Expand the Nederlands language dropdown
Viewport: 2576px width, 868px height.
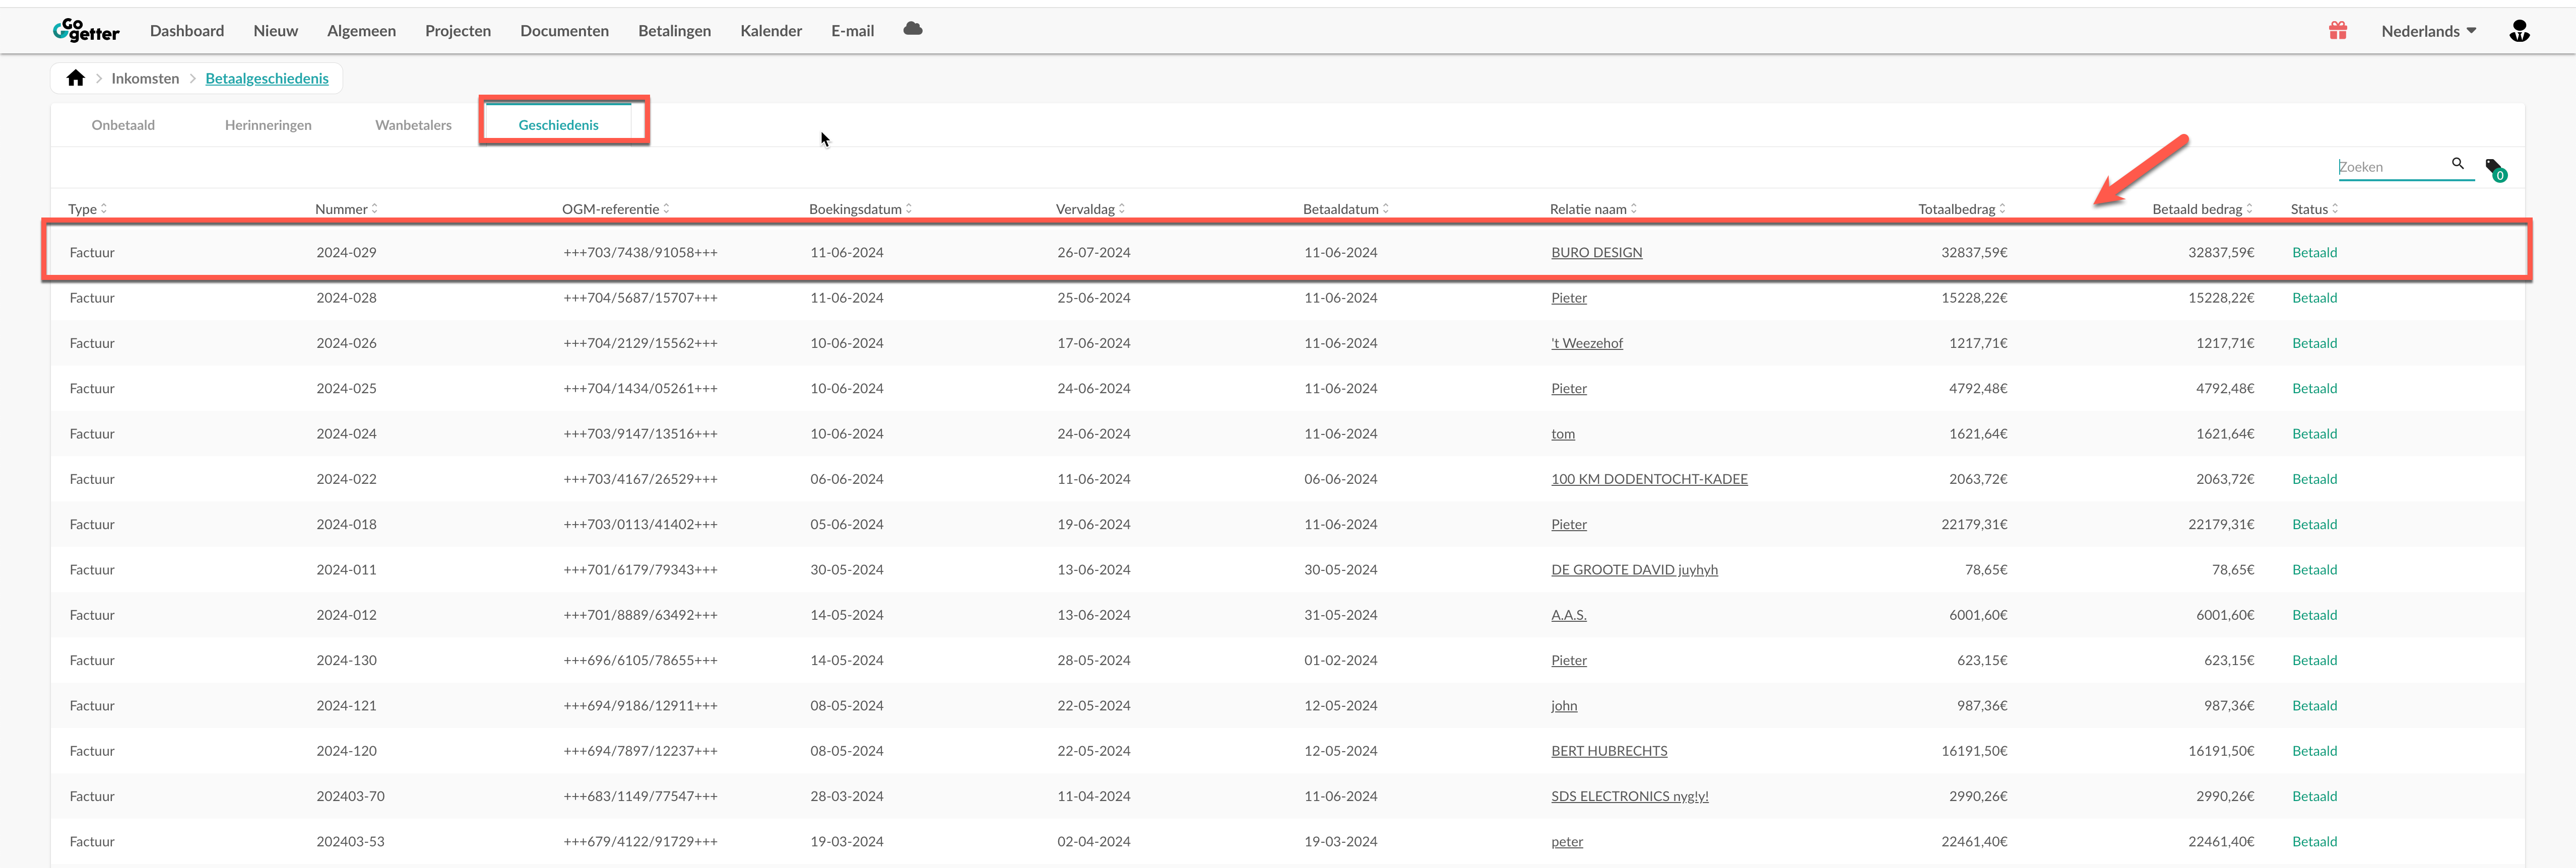(2428, 31)
